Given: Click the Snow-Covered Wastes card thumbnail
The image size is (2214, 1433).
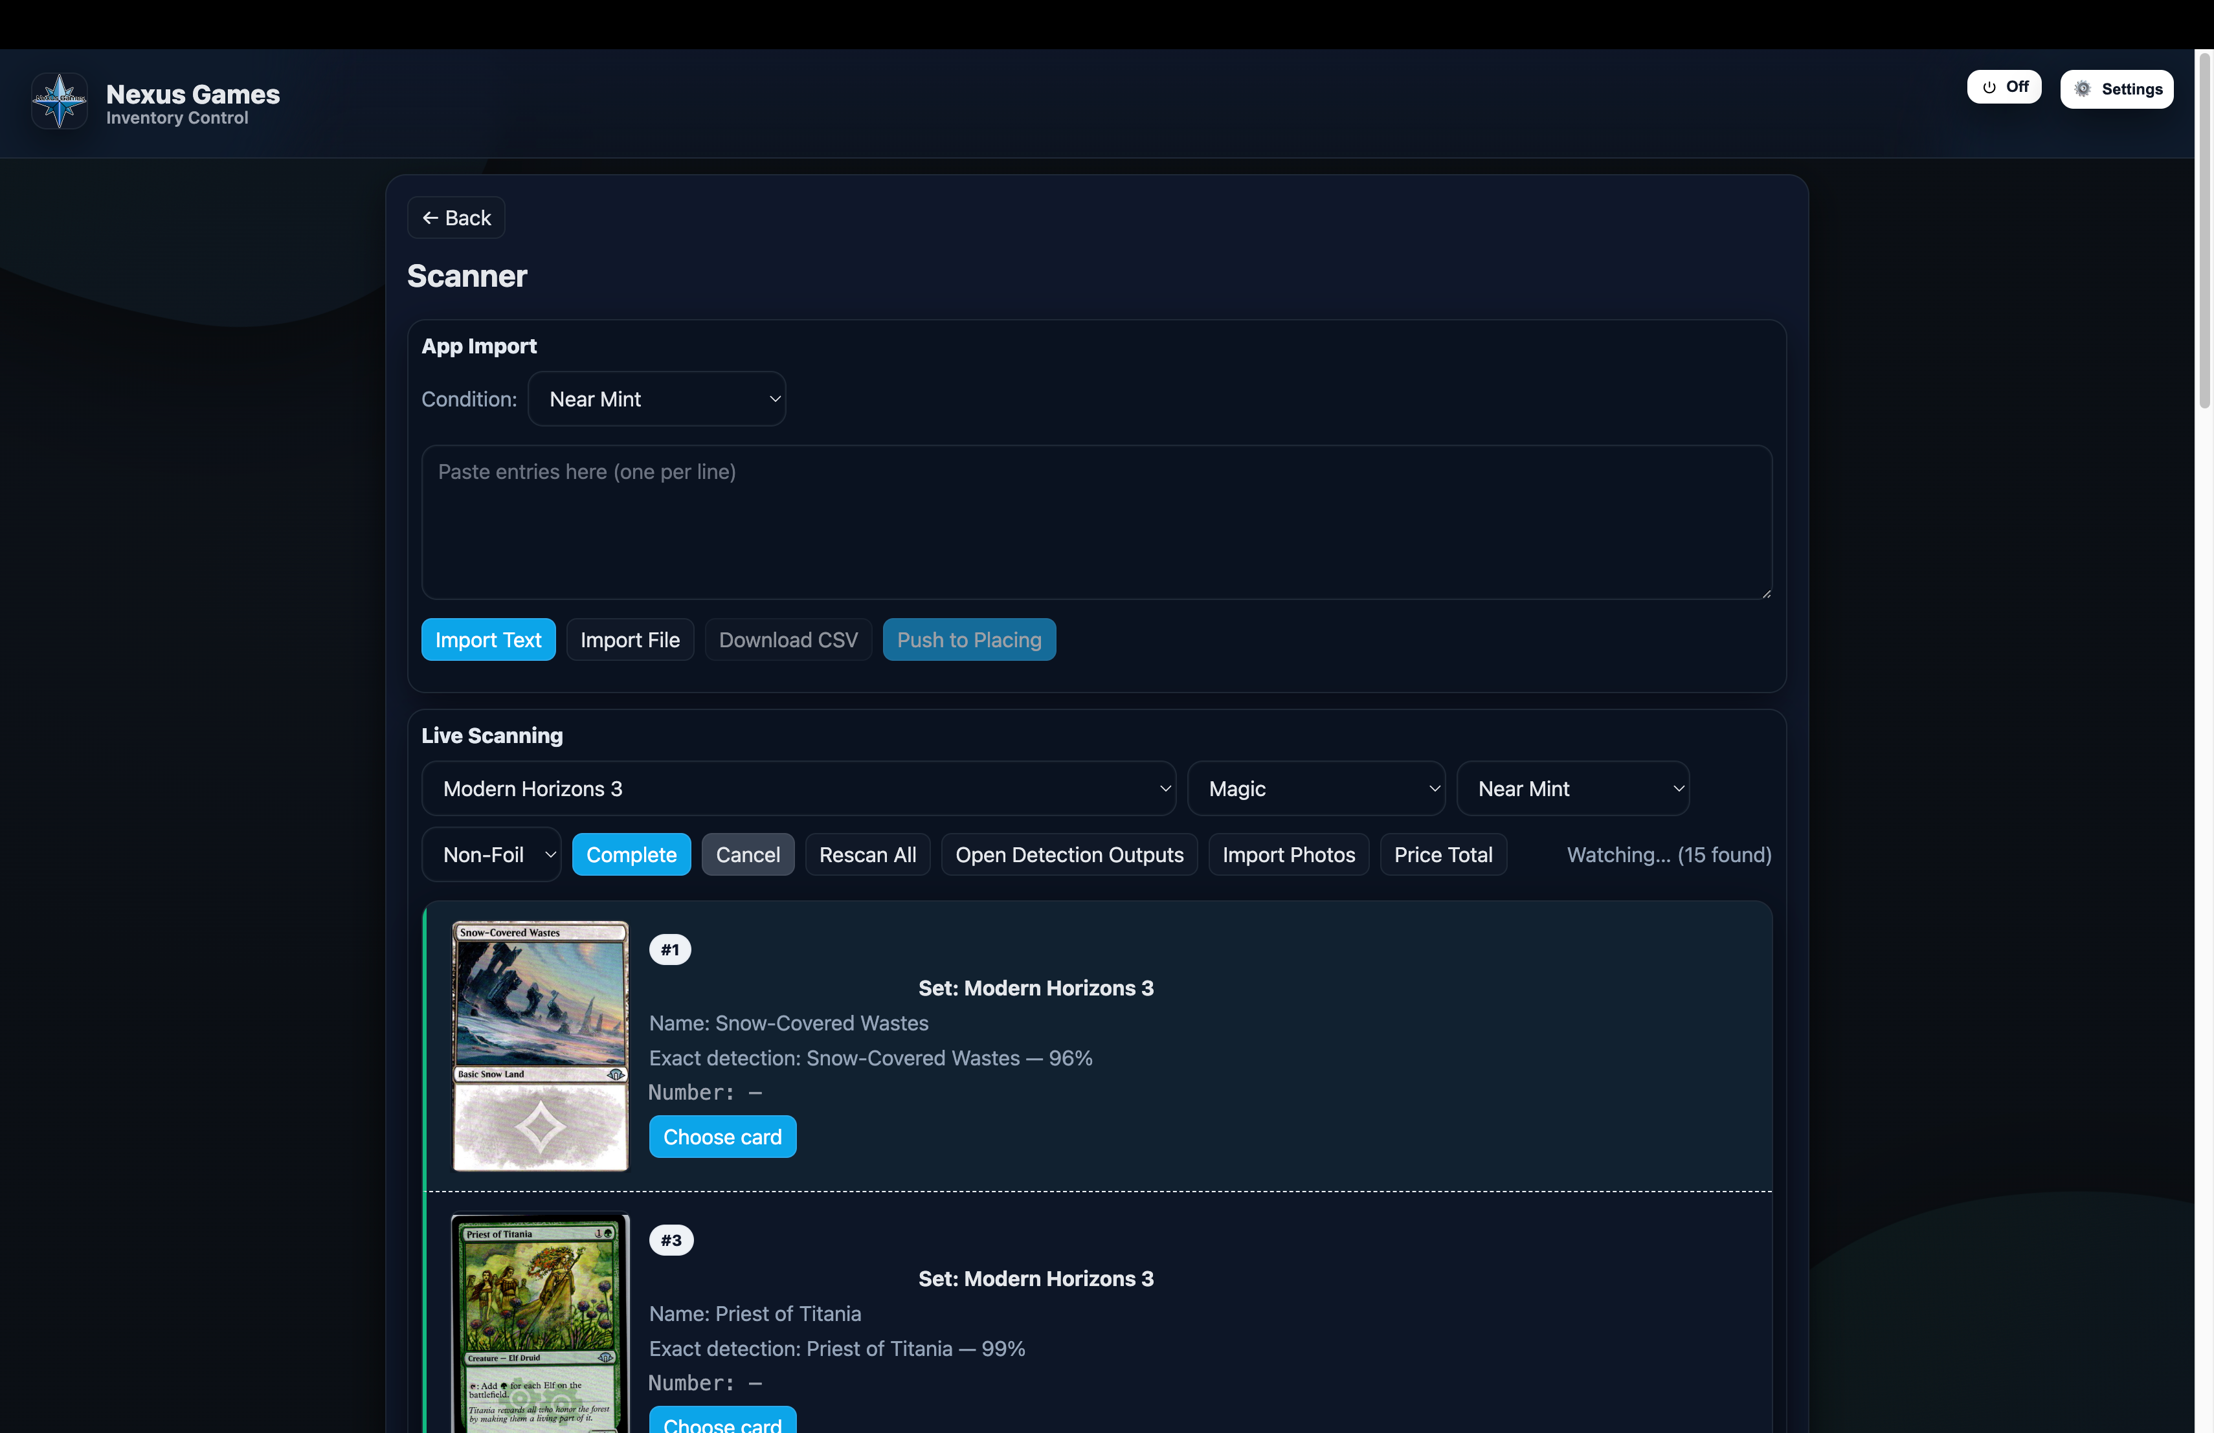Looking at the screenshot, I should click(539, 1045).
